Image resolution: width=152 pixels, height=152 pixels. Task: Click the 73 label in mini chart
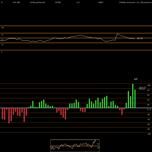(x=98, y=144)
